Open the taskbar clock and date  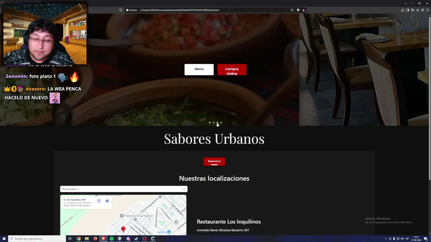point(416,239)
